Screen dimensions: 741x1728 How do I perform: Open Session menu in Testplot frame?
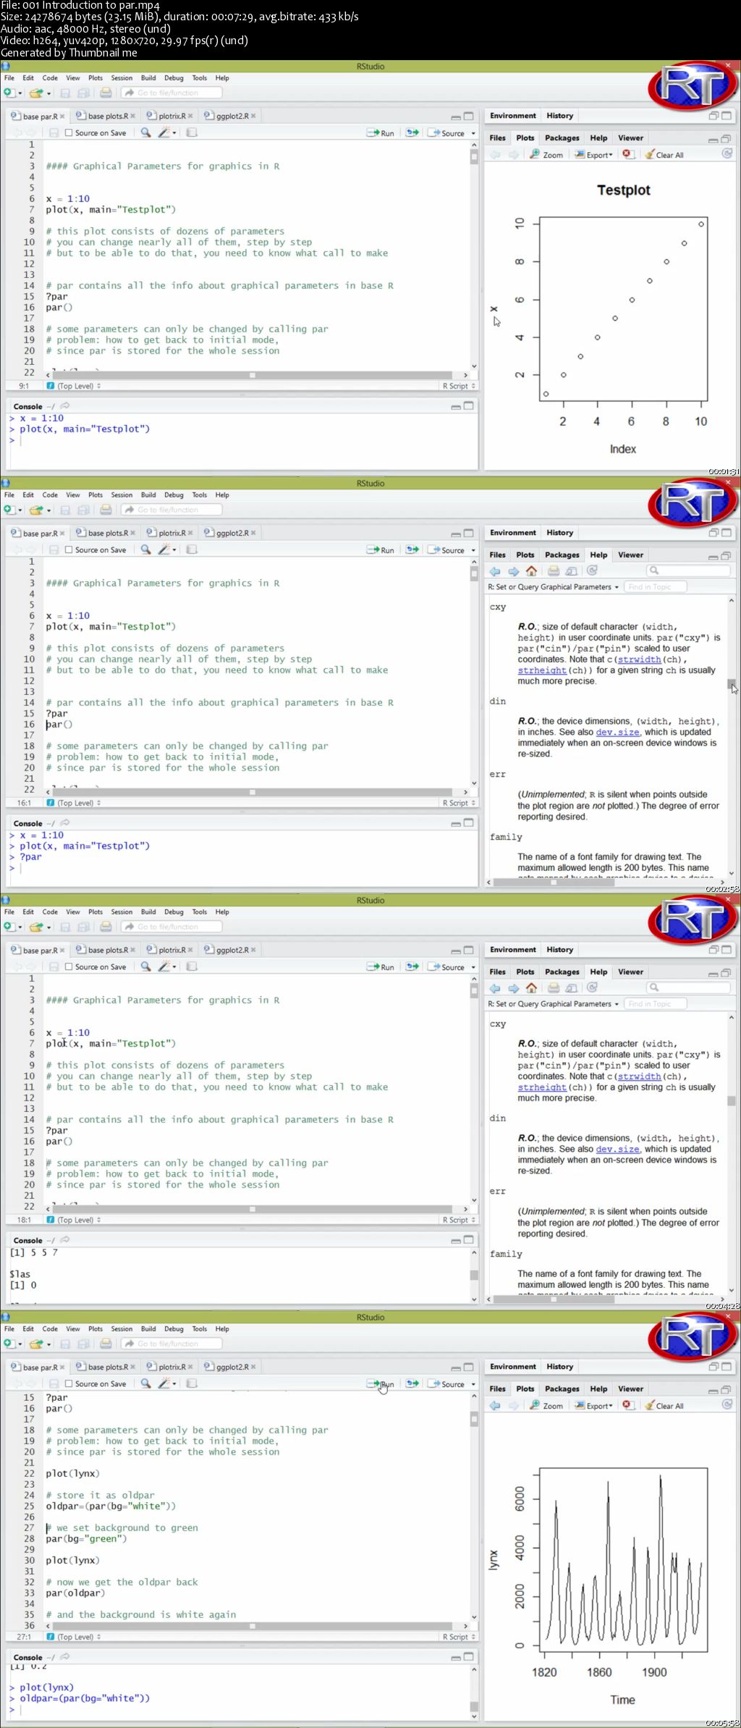click(x=122, y=78)
